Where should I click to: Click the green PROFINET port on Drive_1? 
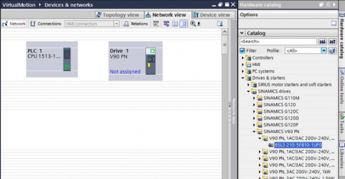[x=152, y=51]
